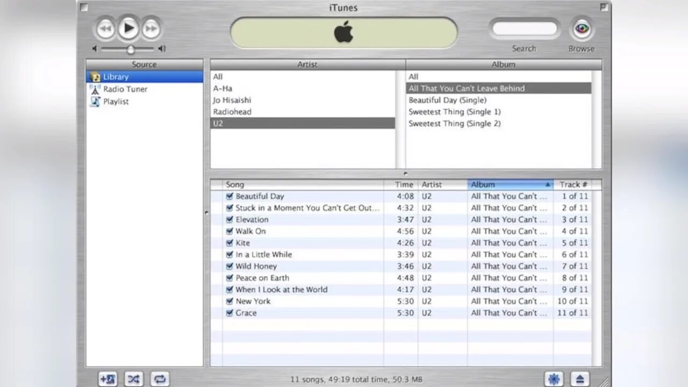The width and height of the screenshot is (688, 387).
Task: Select Radio Tuner in the Source list
Action: pyautogui.click(x=145, y=89)
